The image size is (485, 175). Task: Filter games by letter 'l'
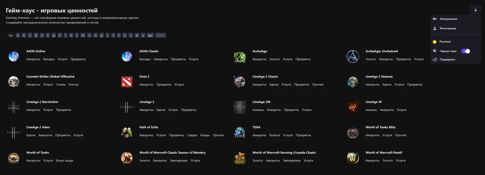(x=77, y=35)
